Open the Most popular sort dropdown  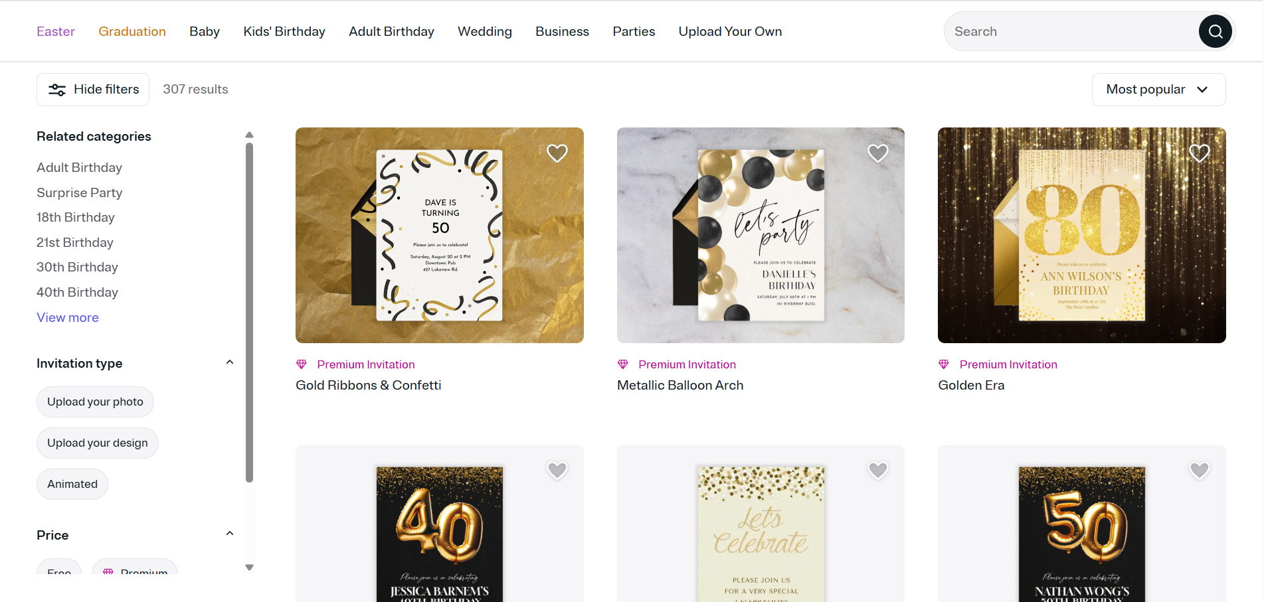coord(1158,90)
